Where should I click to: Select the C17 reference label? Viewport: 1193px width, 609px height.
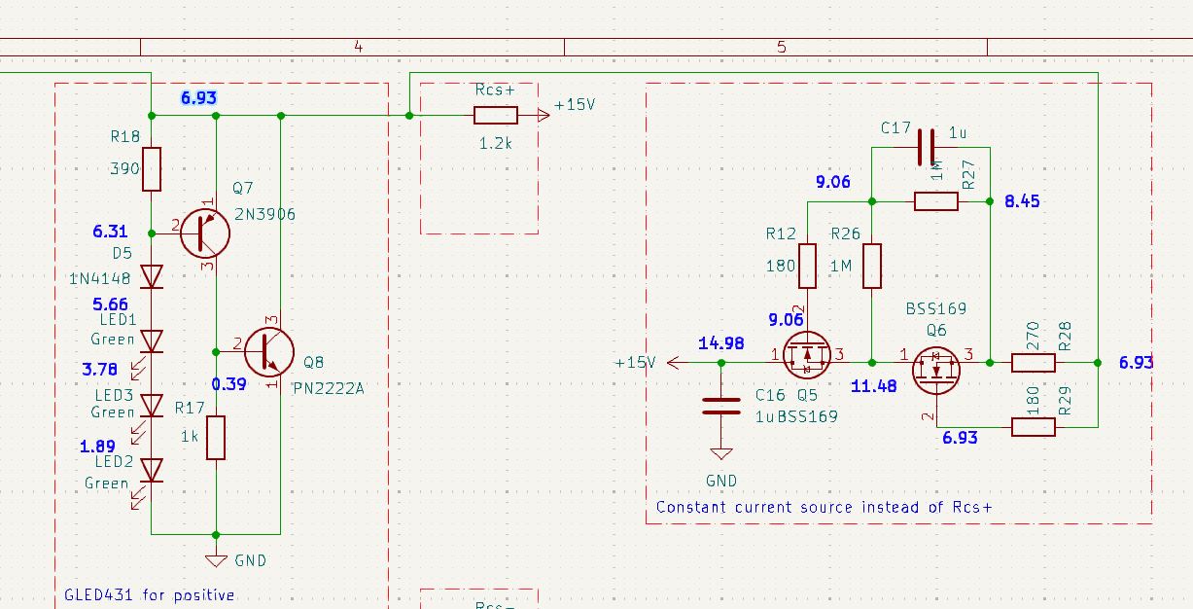pyautogui.click(x=895, y=128)
